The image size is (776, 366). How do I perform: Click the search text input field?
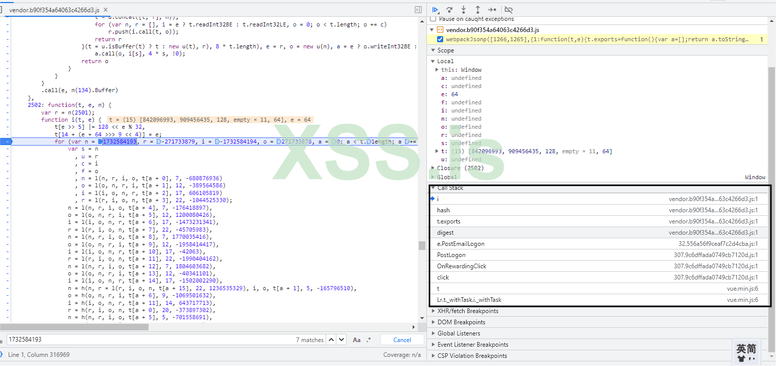point(148,340)
